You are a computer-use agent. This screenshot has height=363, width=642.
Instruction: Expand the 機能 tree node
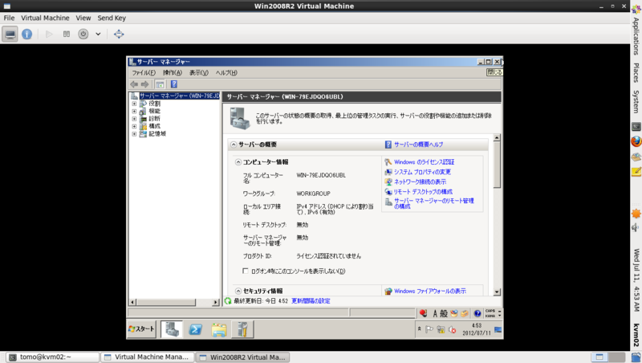pos(134,111)
